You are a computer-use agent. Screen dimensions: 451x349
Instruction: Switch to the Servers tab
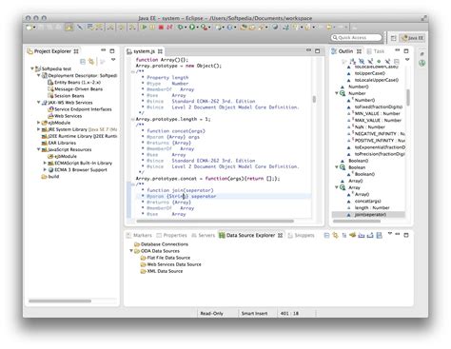[204, 235]
